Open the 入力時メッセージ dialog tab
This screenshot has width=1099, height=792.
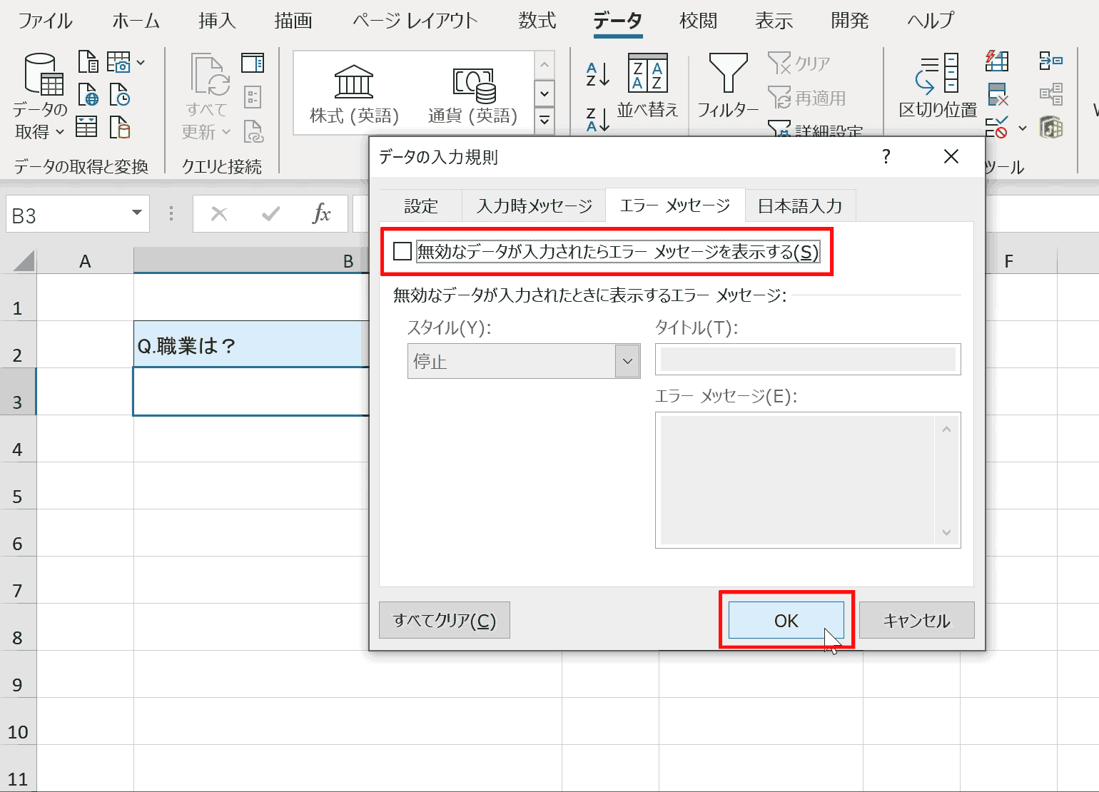point(535,206)
